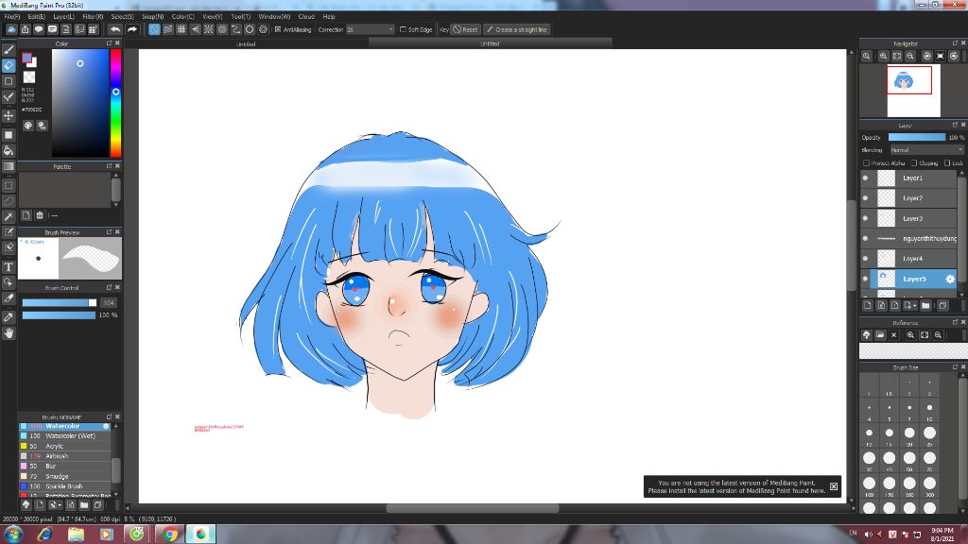Enable Protect Alpha checkbox
Image resolution: width=968 pixels, height=544 pixels.
click(866, 162)
